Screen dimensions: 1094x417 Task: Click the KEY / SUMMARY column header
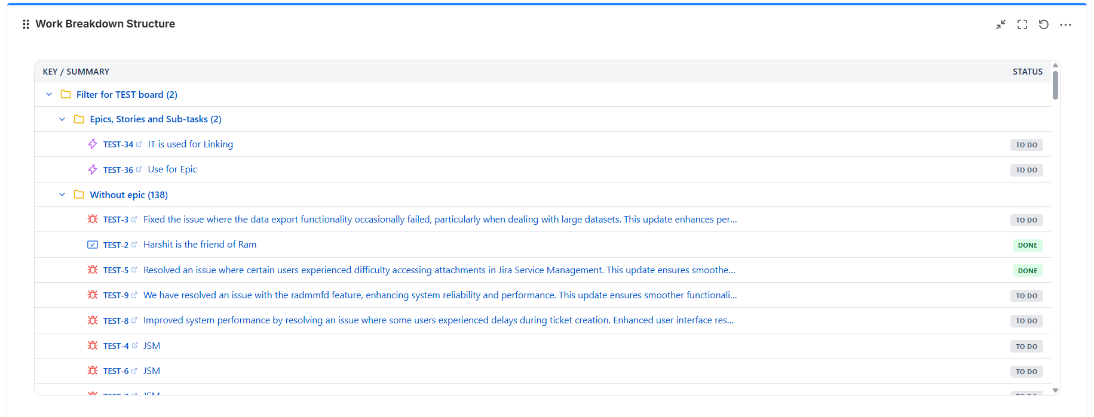point(76,72)
